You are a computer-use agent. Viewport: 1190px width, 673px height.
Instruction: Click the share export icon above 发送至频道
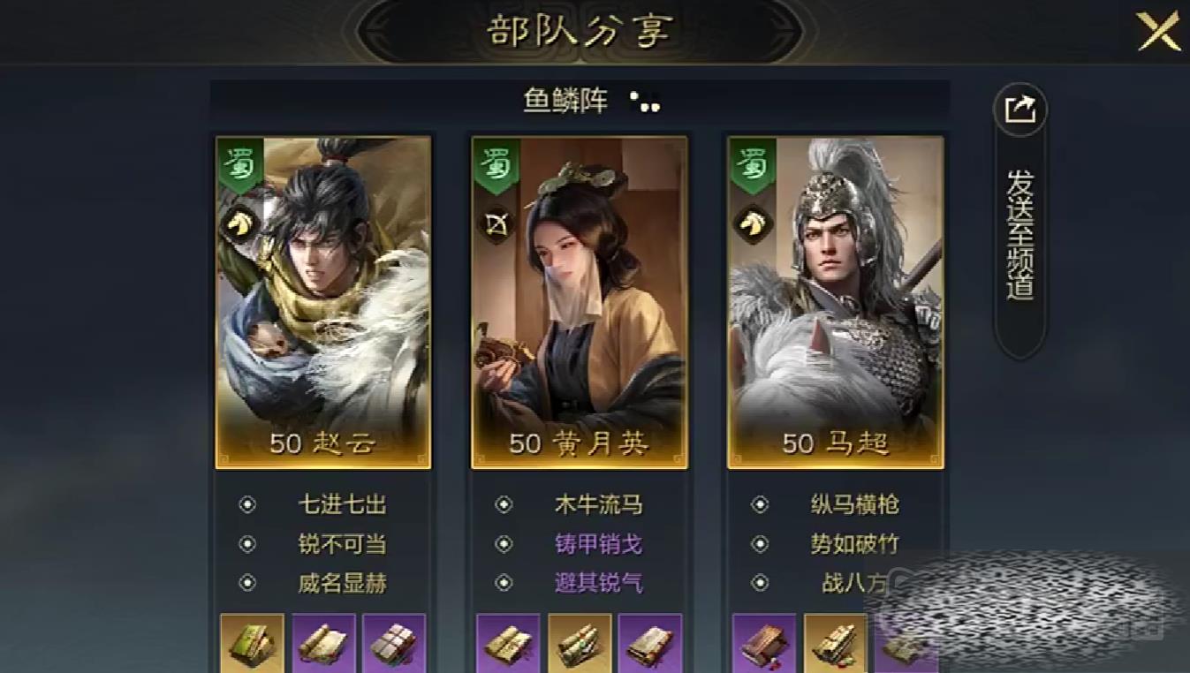click(x=1020, y=110)
